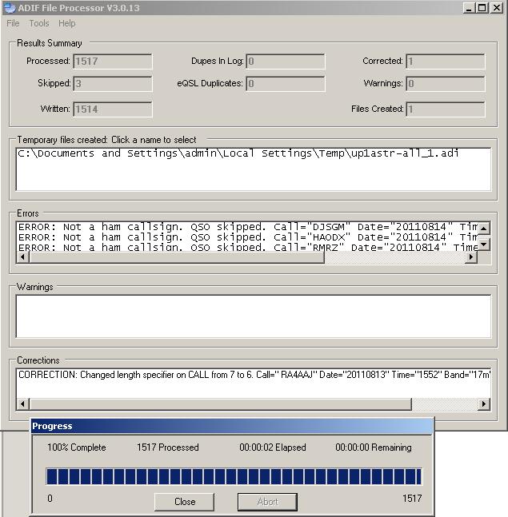The width and height of the screenshot is (508, 517).
Task: Maximize the ADIF File Processor window
Action: tap(482, 8)
